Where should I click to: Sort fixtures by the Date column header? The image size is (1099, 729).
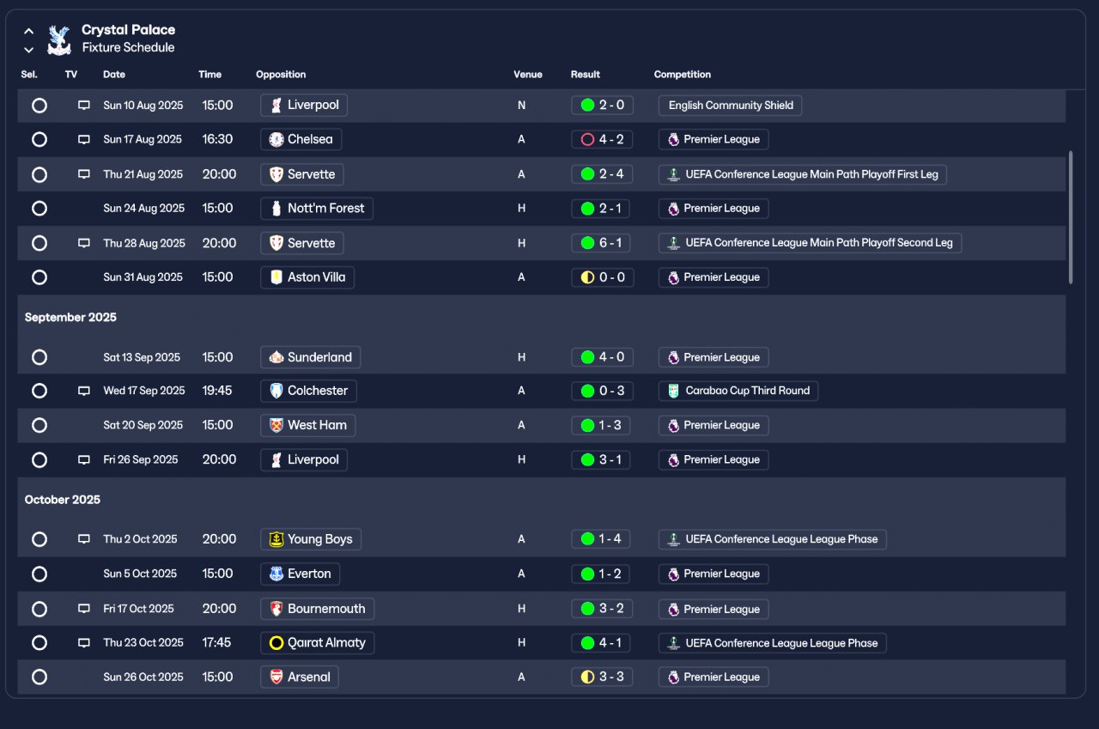pos(114,75)
